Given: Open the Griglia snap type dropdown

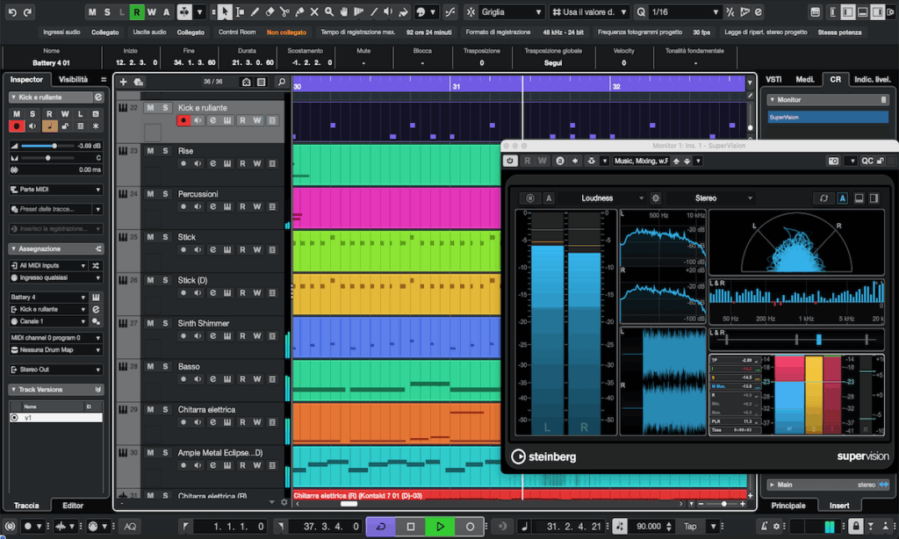Looking at the screenshot, I should coord(512,11).
